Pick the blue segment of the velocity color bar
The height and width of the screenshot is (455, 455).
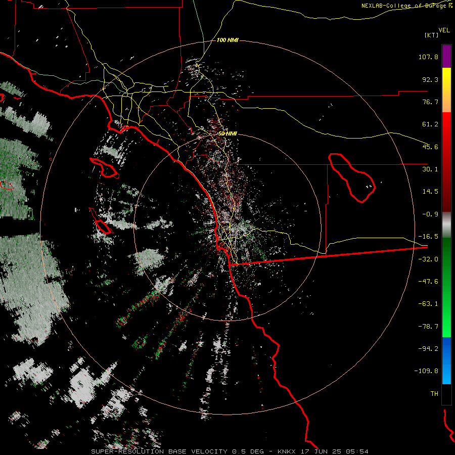pyautogui.click(x=446, y=360)
